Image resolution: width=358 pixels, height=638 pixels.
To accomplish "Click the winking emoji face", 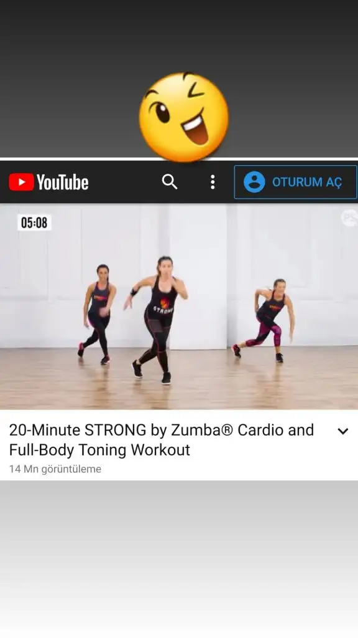I will click(184, 117).
